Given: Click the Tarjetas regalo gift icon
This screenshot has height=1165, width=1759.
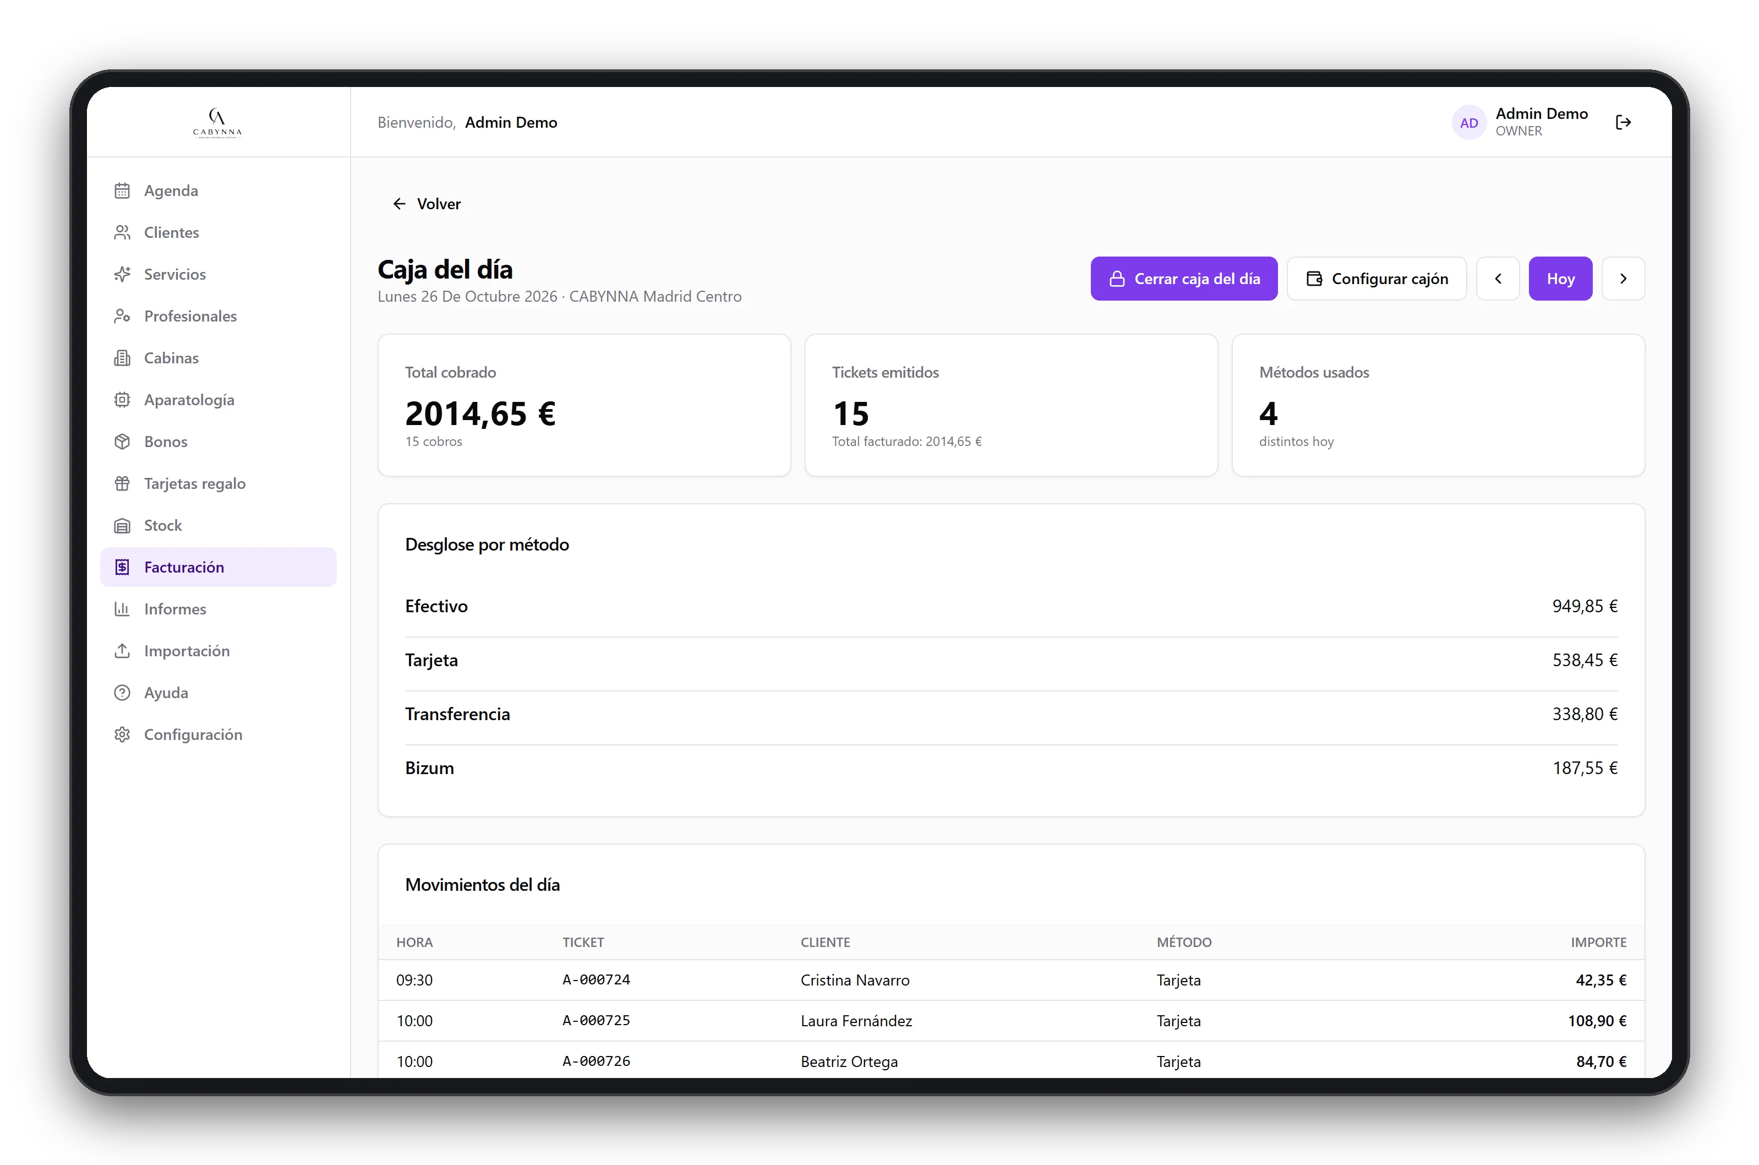Looking at the screenshot, I should coord(123,484).
